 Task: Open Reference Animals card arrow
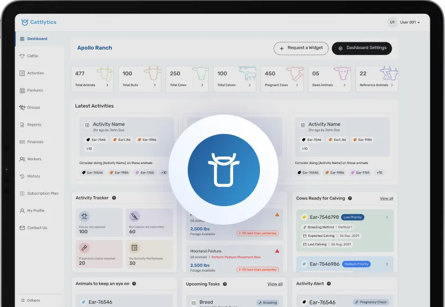[392, 85]
